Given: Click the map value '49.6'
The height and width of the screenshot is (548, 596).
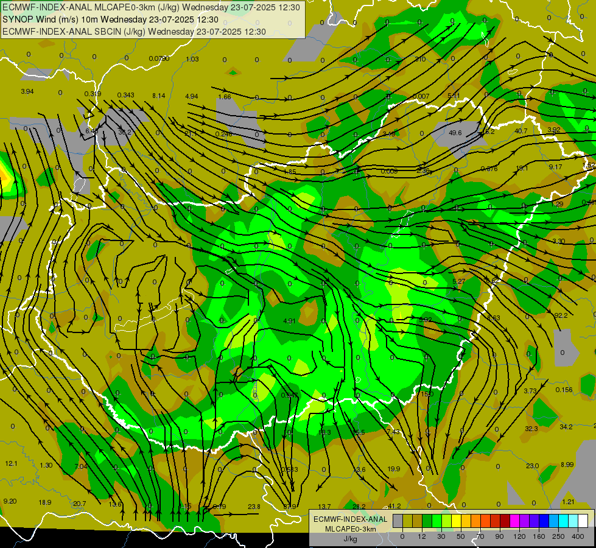Looking at the screenshot, I should coord(455,133).
